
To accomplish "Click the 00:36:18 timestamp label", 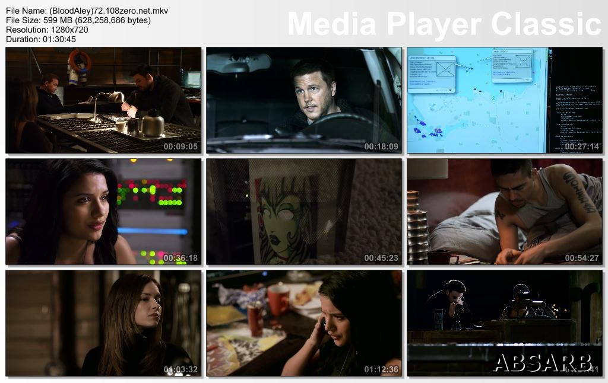I will pyautogui.click(x=180, y=258).
